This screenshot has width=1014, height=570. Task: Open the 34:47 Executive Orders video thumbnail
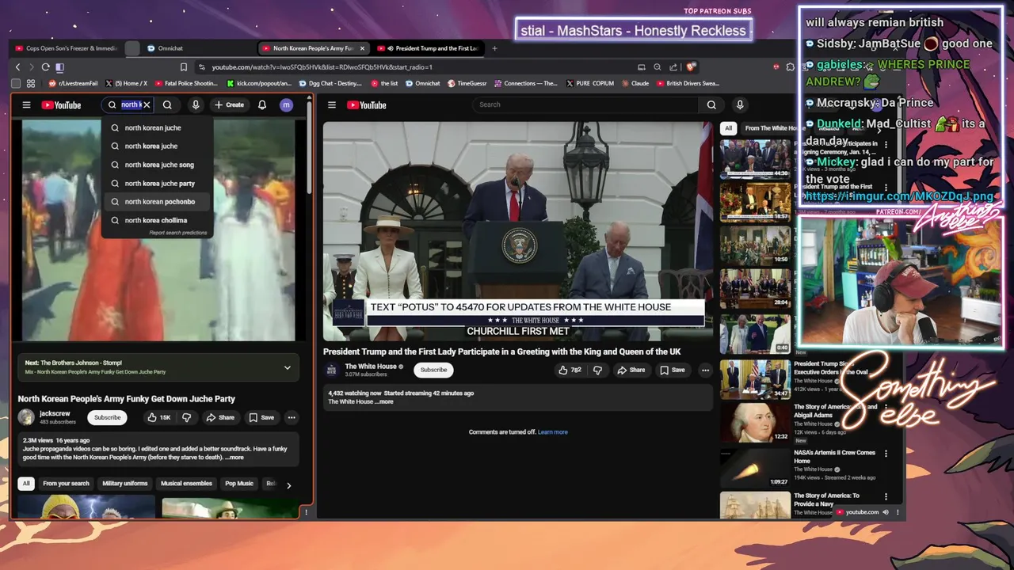pyautogui.click(x=755, y=380)
